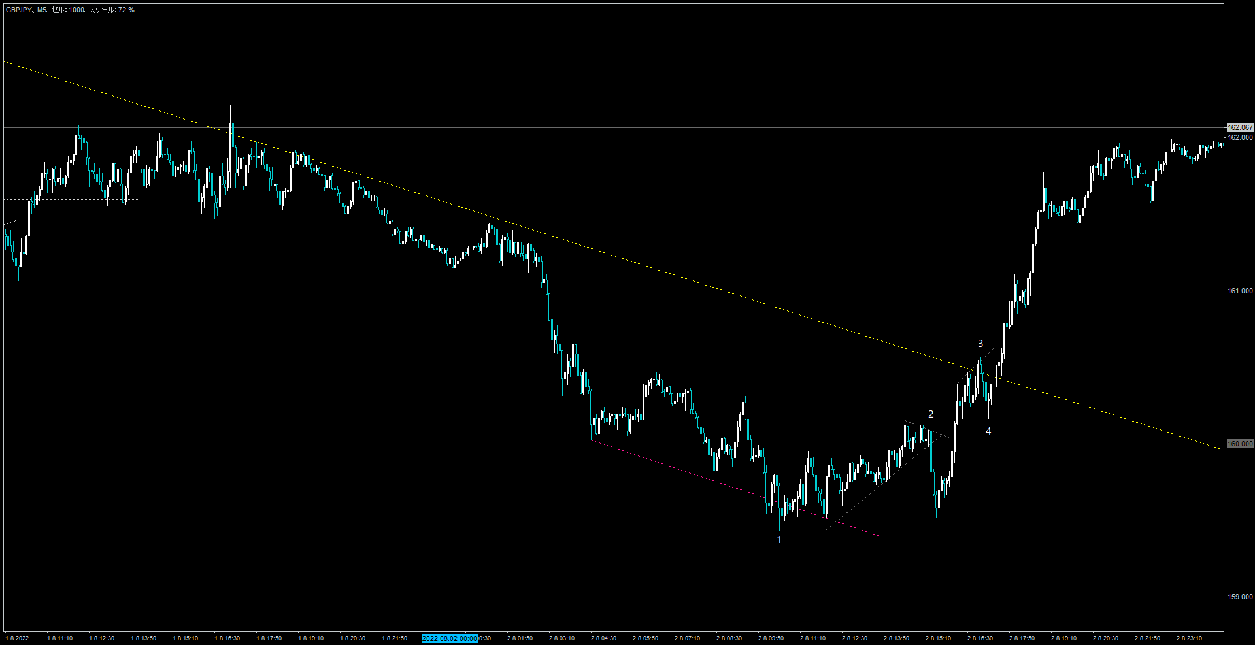Image resolution: width=1255 pixels, height=645 pixels.
Task: Click the '2 8 11:10' time label
Action: (x=812, y=638)
